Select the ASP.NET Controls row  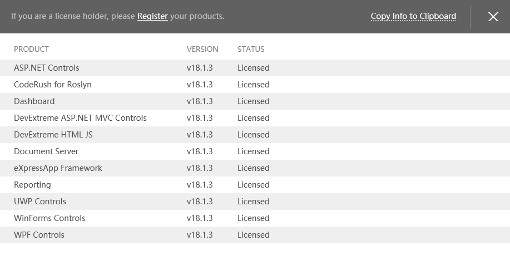pos(47,68)
